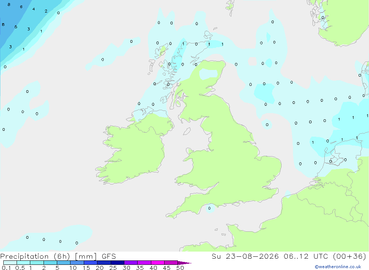
Task: Click the '30' legend scale label
Action: pos(126,268)
